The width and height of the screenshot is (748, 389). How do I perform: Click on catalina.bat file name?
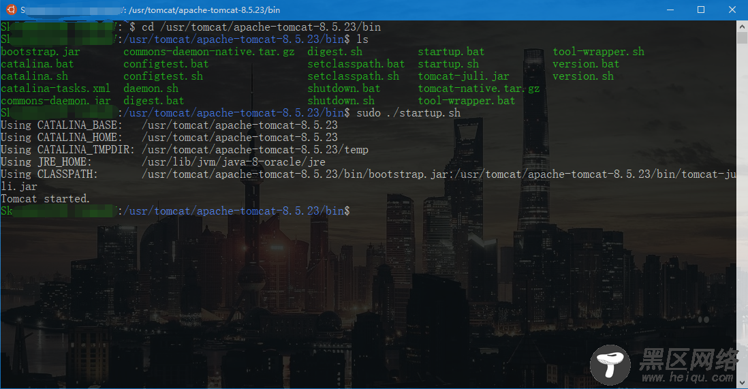click(37, 64)
